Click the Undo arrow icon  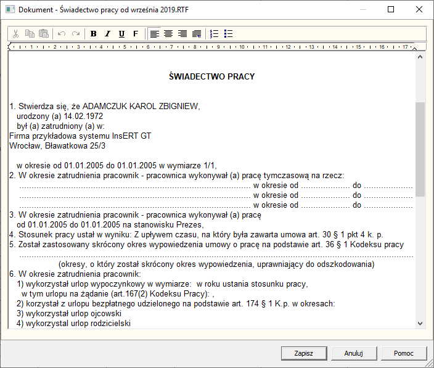(x=62, y=34)
